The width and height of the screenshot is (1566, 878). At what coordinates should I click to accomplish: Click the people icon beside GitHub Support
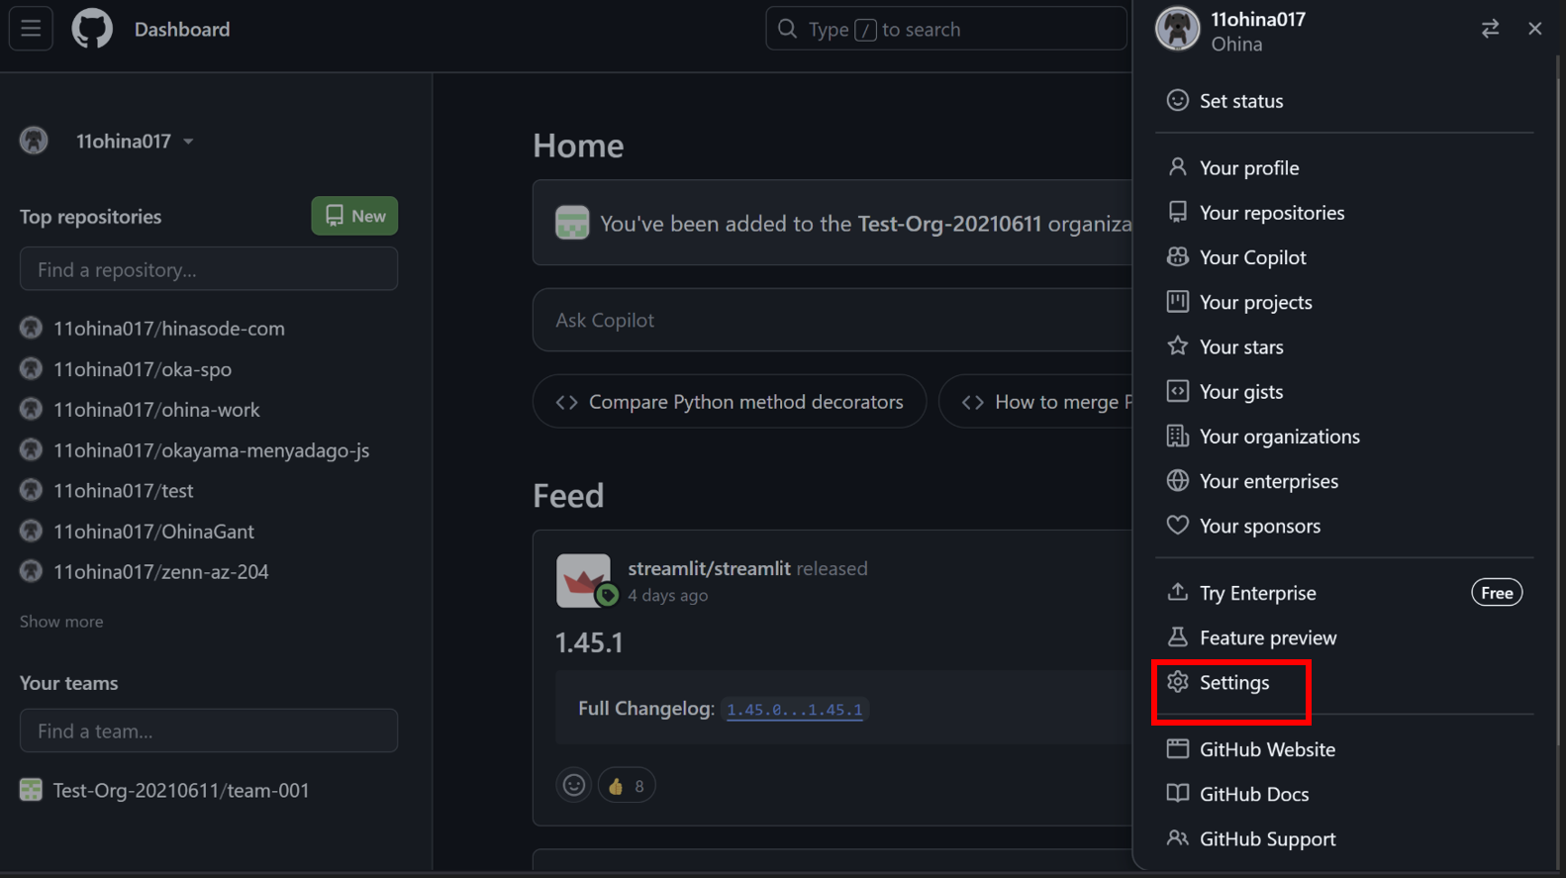click(1177, 837)
